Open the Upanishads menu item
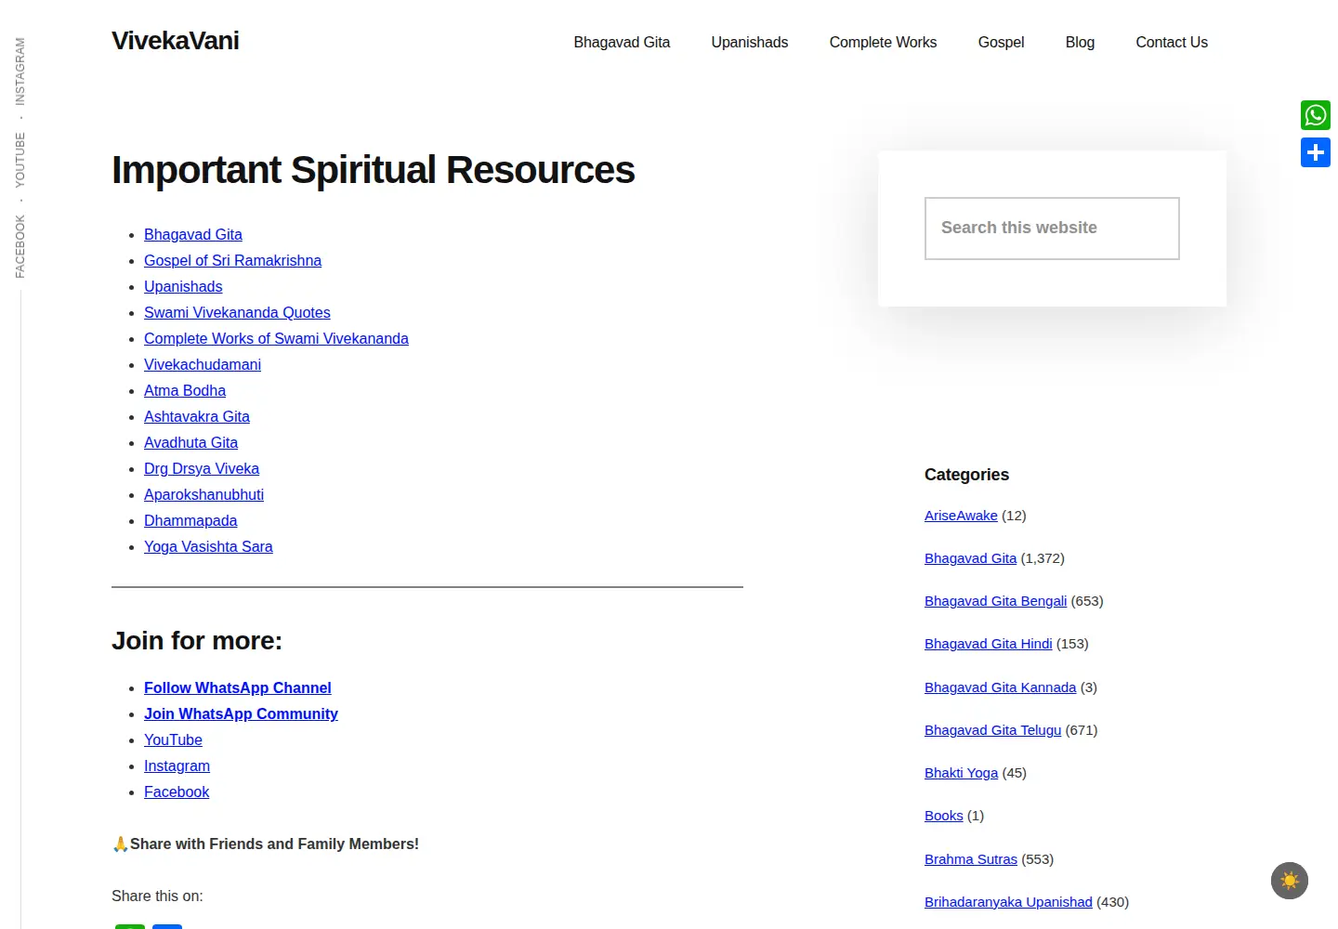This screenshot has height=929, width=1338. [750, 42]
